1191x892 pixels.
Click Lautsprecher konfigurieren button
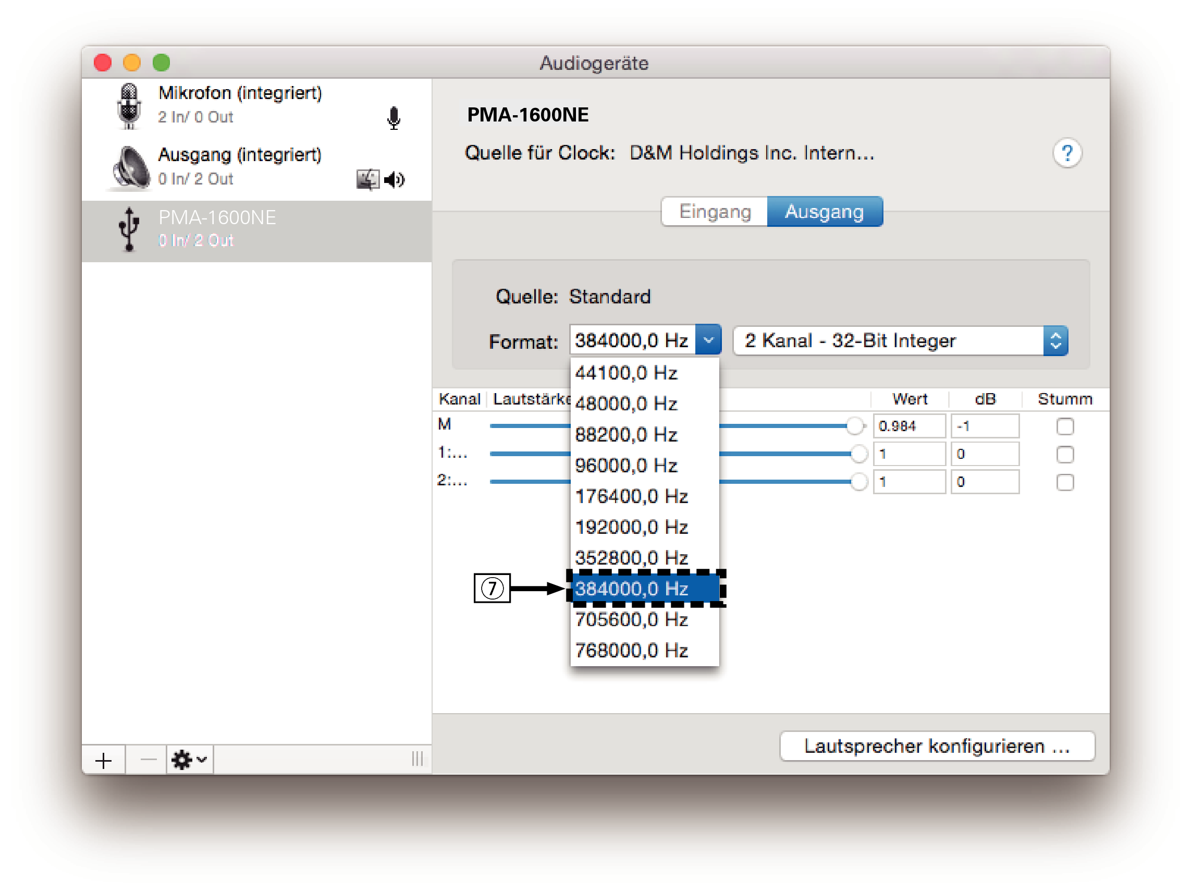(x=937, y=746)
